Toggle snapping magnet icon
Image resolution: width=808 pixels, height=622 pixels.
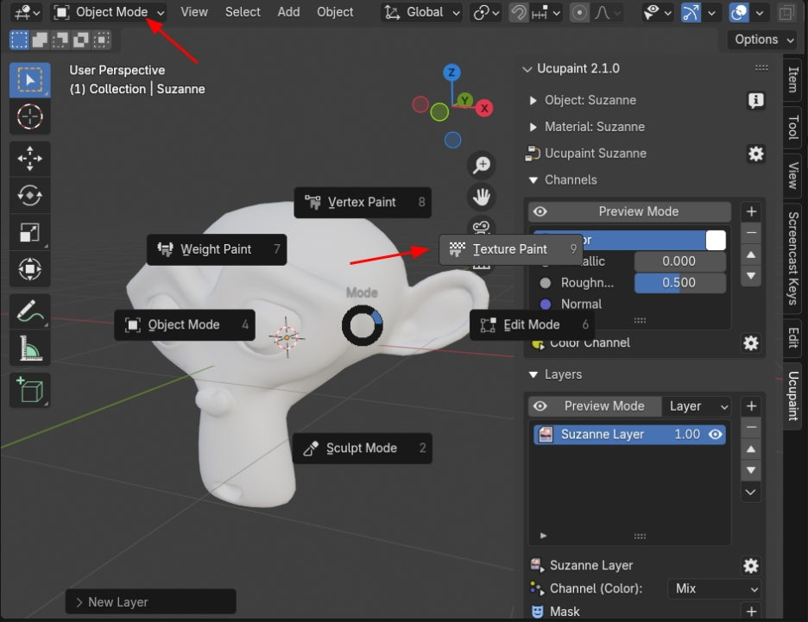pos(519,12)
